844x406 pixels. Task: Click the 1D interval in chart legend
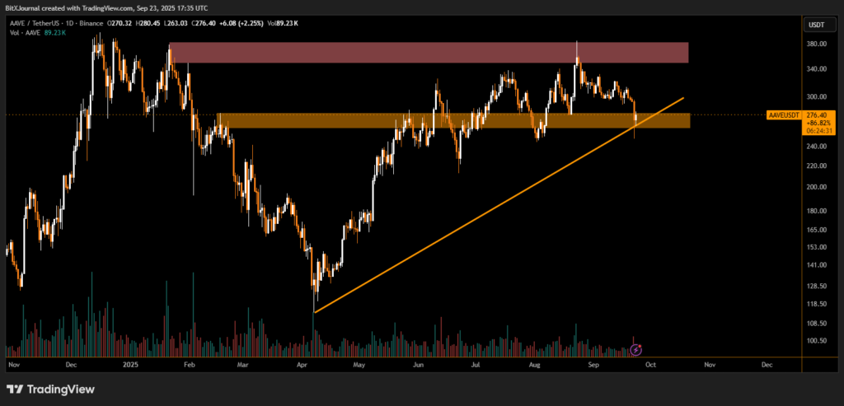click(85, 23)
